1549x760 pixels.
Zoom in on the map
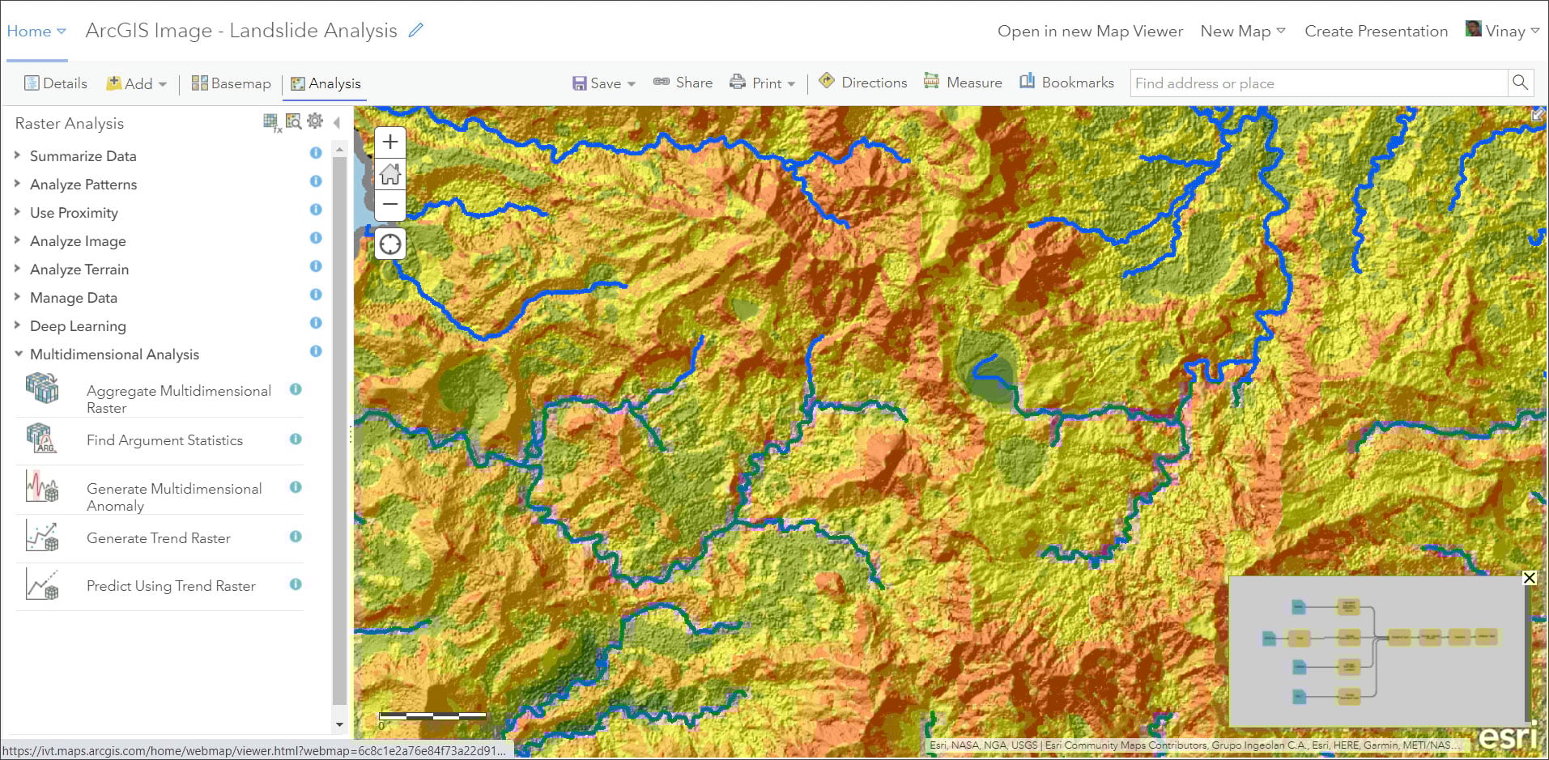tap(390, 142)
